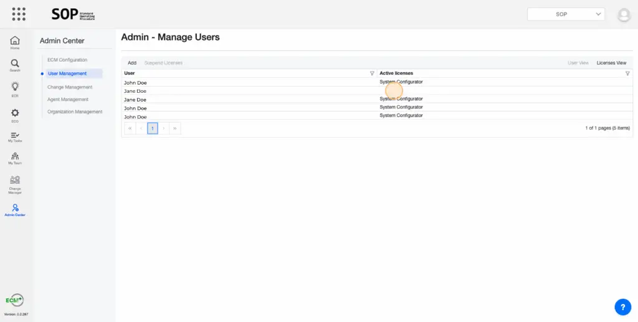This screenshot has height=322, width=638.
Task: Open the User column filter
Action: pos(372,73)
